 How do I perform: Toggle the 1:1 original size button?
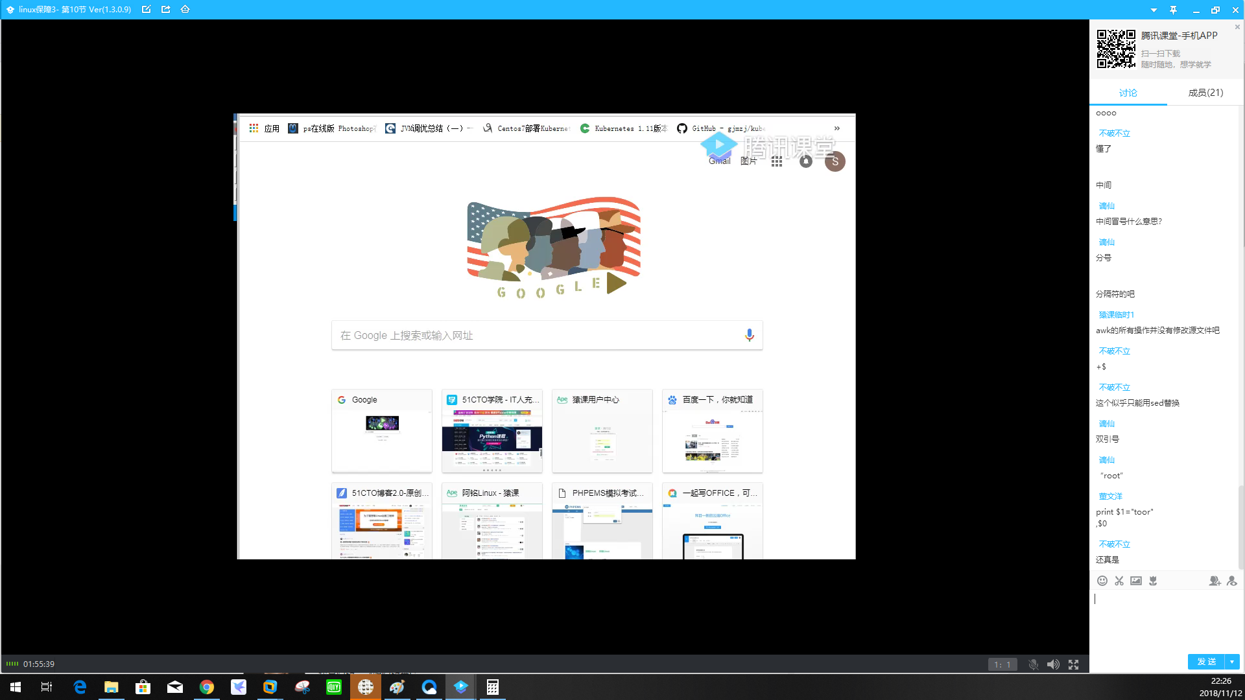(1002, 664)
